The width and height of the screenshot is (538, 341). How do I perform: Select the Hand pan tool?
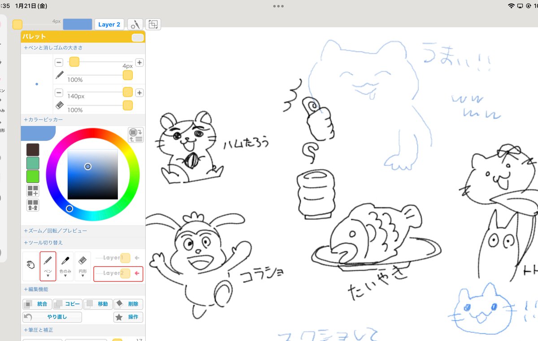click(x=30, y=264)
